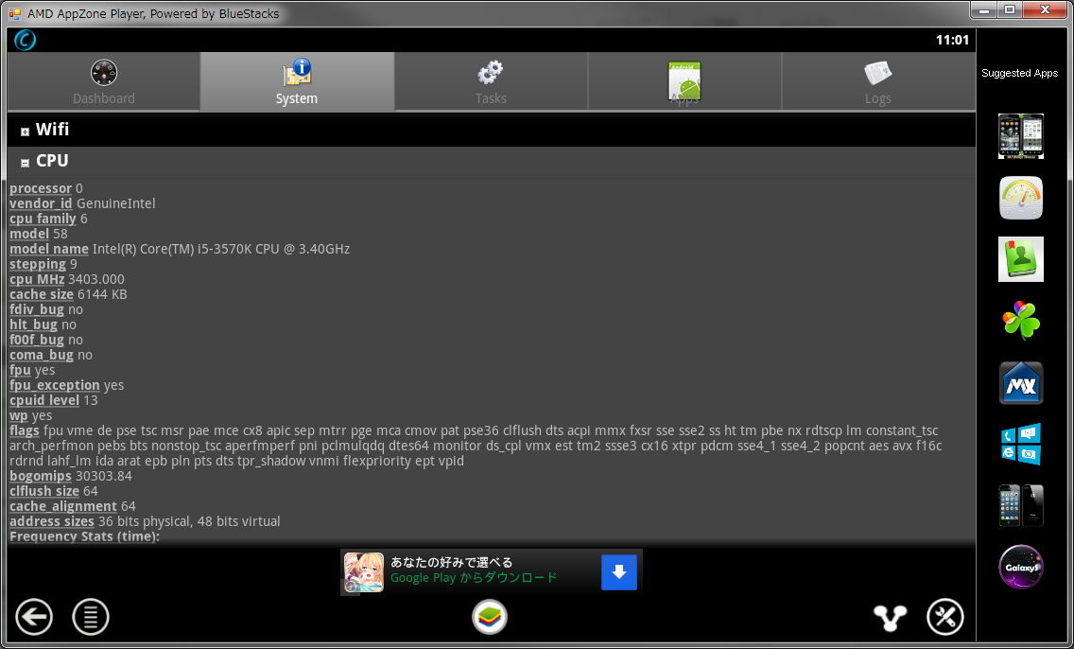Click the processor entry
The height and width of the screenshot is (649, 1074).
(x=46, y=188)
